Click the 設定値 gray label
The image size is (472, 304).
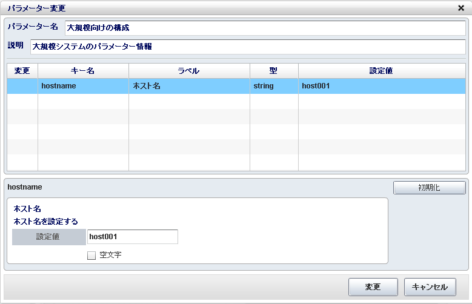coord(48,237)
